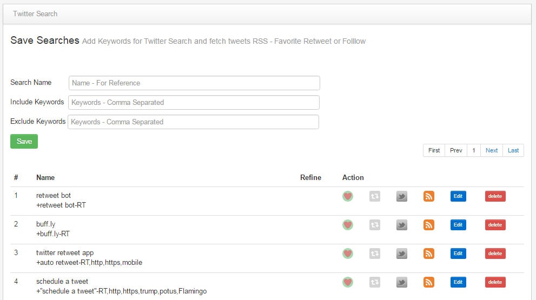Open RSS feed for retweet bot search
This screenshot has width=536, height=300.
tap(429, 196)
